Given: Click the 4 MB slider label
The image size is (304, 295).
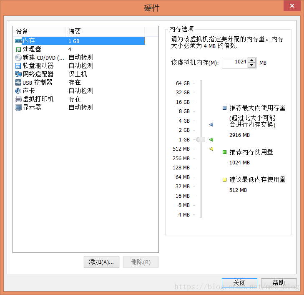Looking at the screenshot, I should coord(184,215).
